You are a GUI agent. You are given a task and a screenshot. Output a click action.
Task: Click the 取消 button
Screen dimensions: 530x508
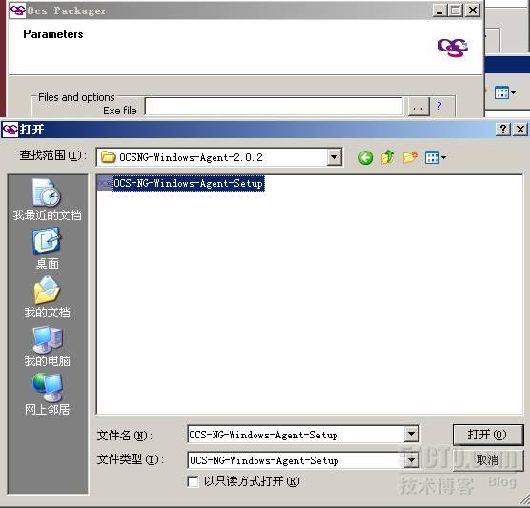[488, 459]
